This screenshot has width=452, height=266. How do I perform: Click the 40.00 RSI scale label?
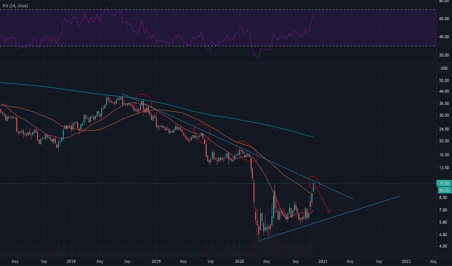click(444, 37)
